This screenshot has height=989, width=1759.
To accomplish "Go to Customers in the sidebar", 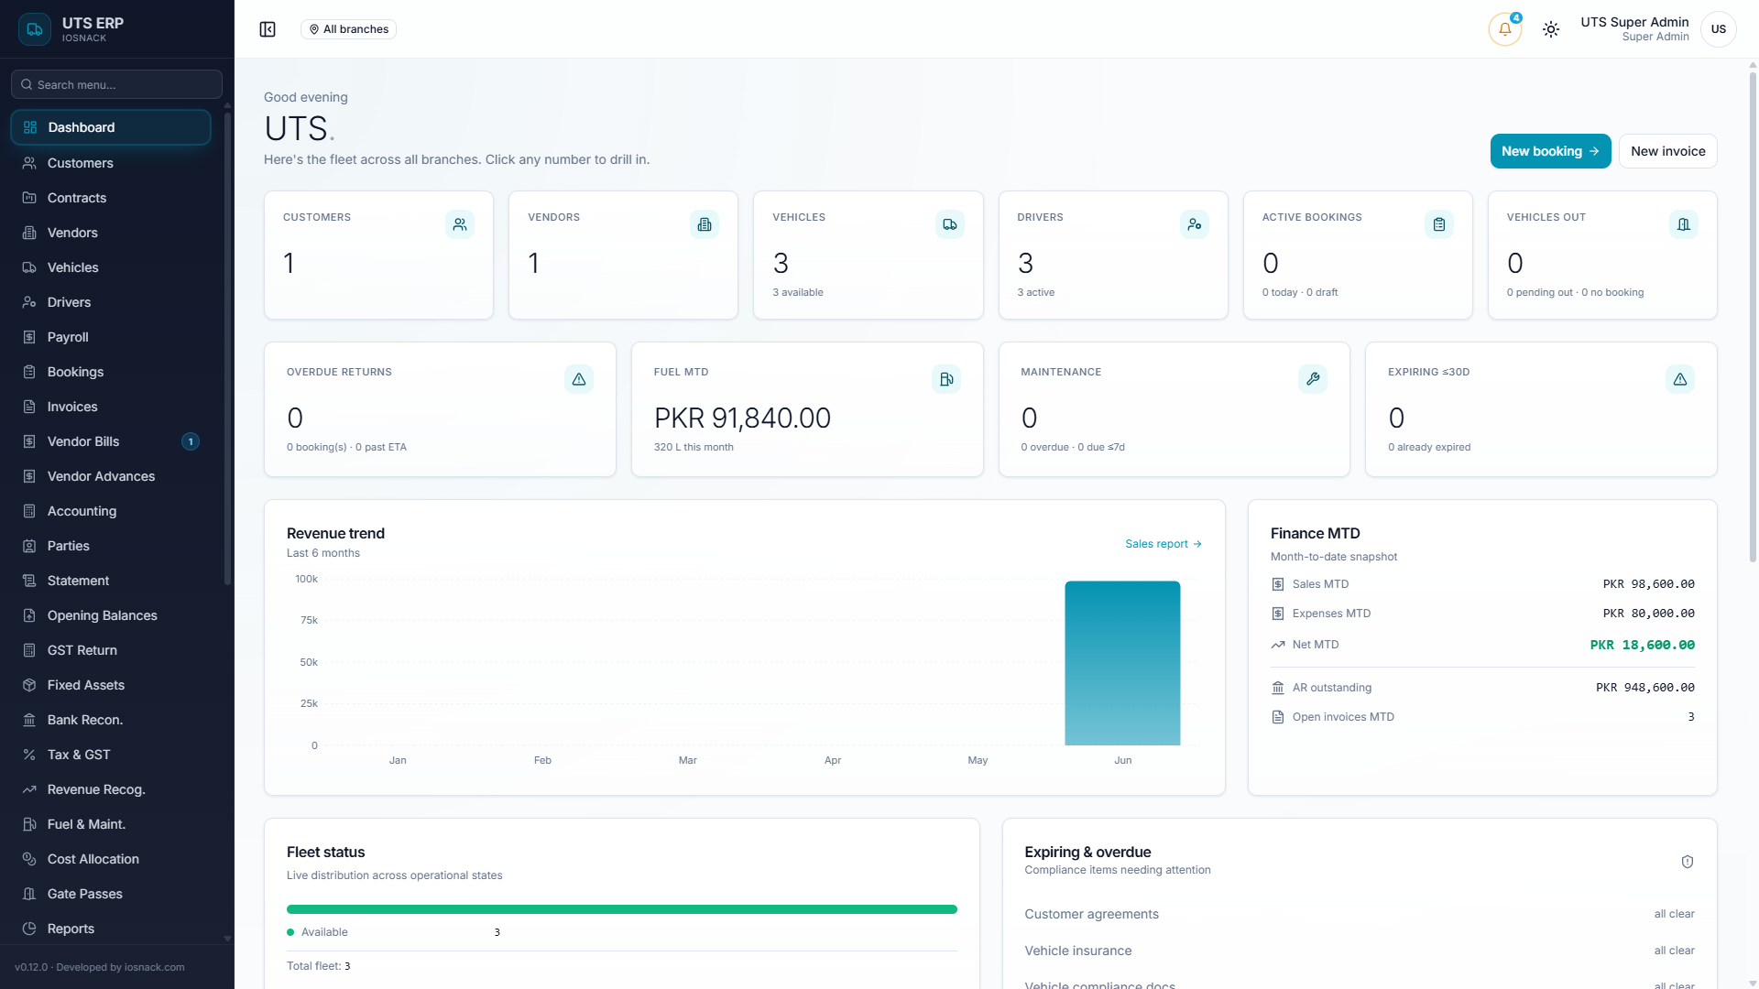I will pyautogui.click(x=111, y=163).
